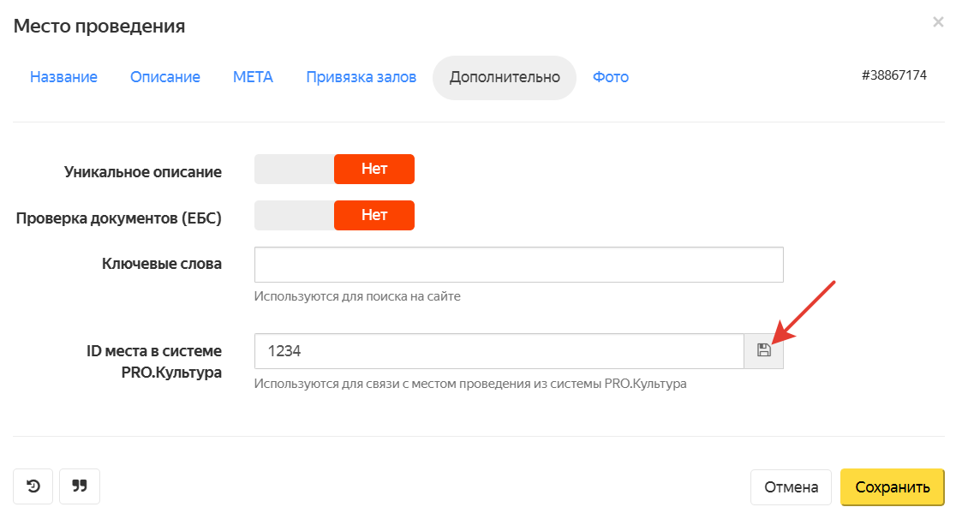The image size is (956, 519).
Task: Close the Место проведения dialog
Action: (938, 23)
